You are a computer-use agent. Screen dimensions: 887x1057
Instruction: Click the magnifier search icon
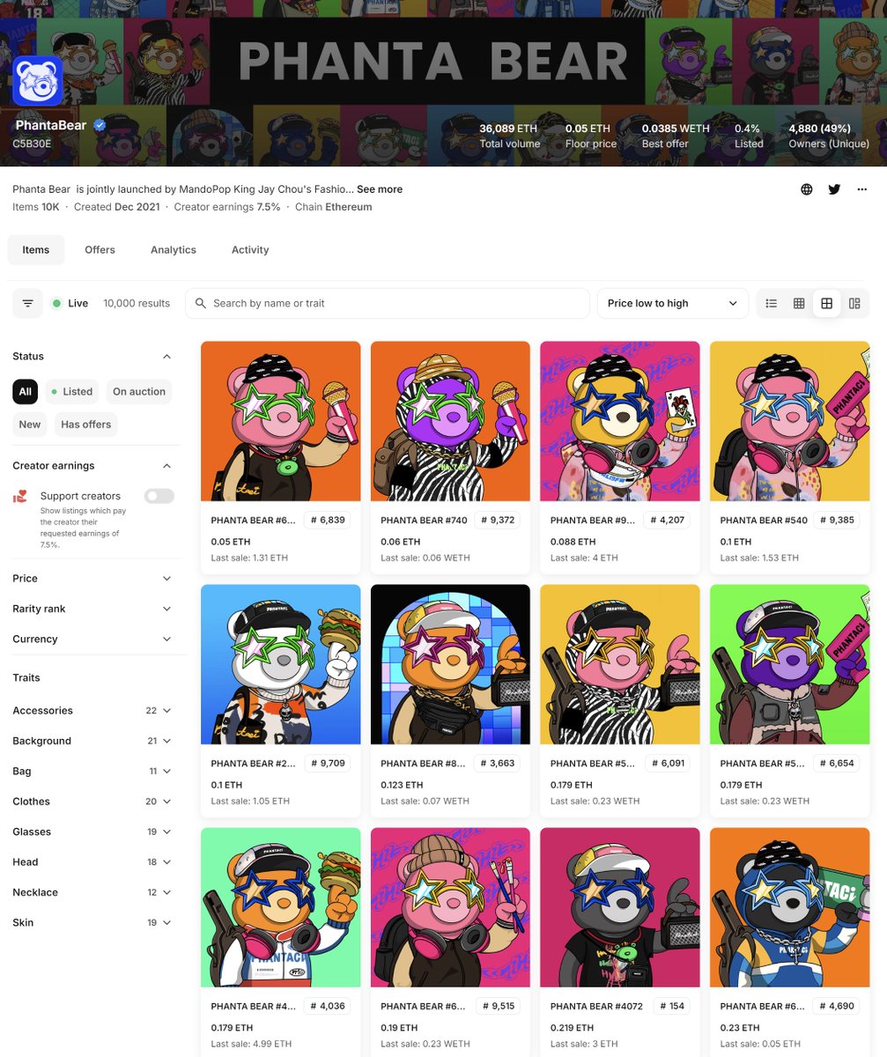click(202, 303)
